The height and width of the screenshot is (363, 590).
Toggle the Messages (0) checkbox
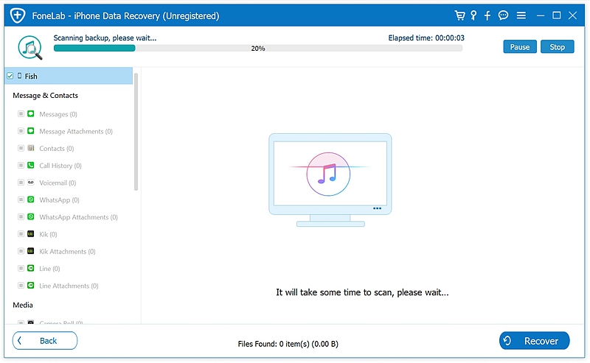(x=21, y=113)
